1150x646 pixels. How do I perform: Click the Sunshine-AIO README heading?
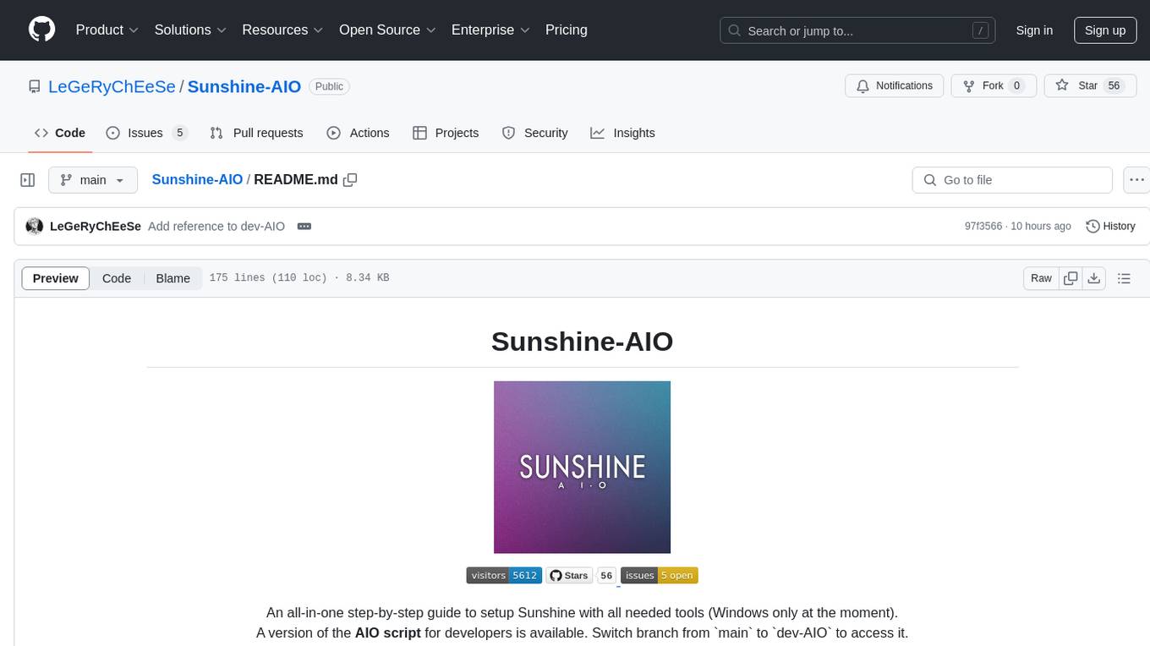click(x=582, y=342)
